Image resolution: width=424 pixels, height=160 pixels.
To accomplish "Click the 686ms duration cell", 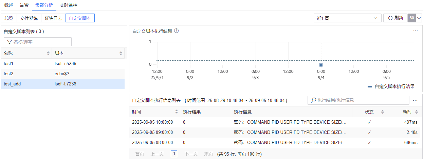I will pos(411,142).
